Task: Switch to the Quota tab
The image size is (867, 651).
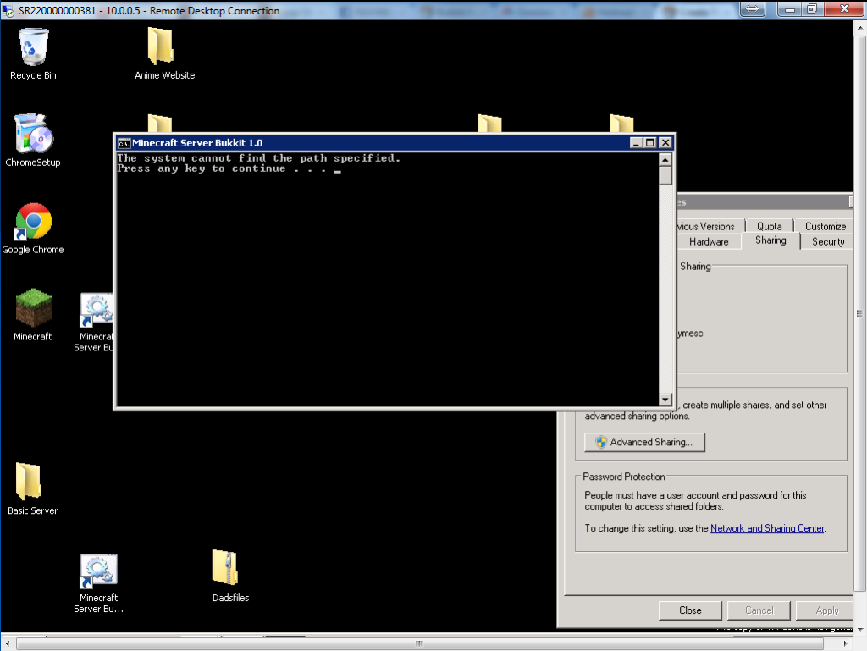Action: pyautogui.click(x=769, y=226)
